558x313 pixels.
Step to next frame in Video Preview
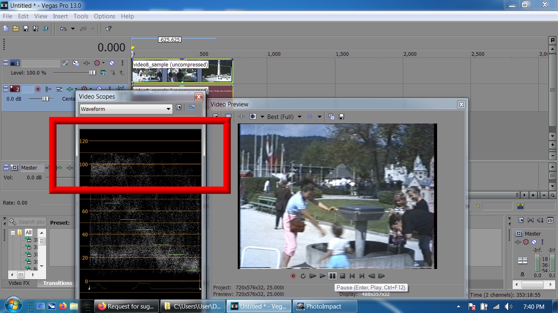click(x=382, y=276)
